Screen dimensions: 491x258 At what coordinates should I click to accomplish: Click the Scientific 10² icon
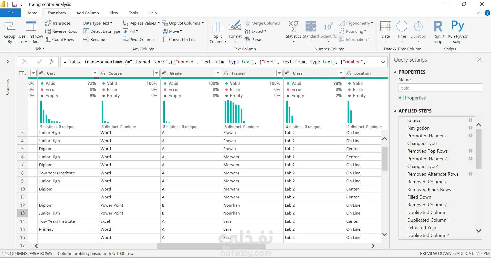tap(328, 26)
